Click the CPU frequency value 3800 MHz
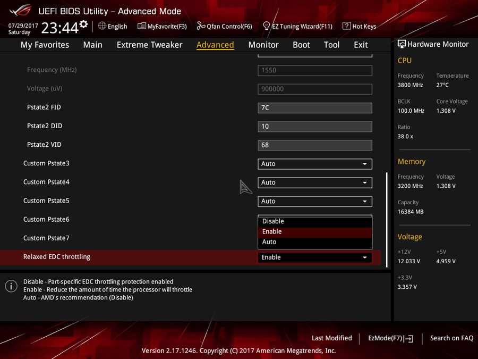The image size is (478, 359). click(410, 85)
